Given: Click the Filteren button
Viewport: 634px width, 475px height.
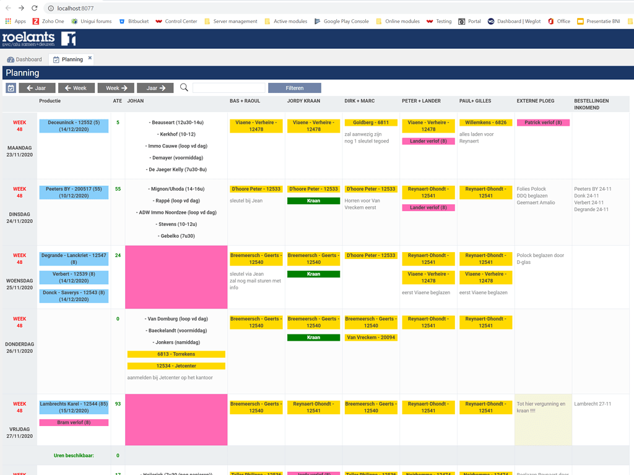Looking at the screenshot, I should pyautogui.click(x=294, y=87).
